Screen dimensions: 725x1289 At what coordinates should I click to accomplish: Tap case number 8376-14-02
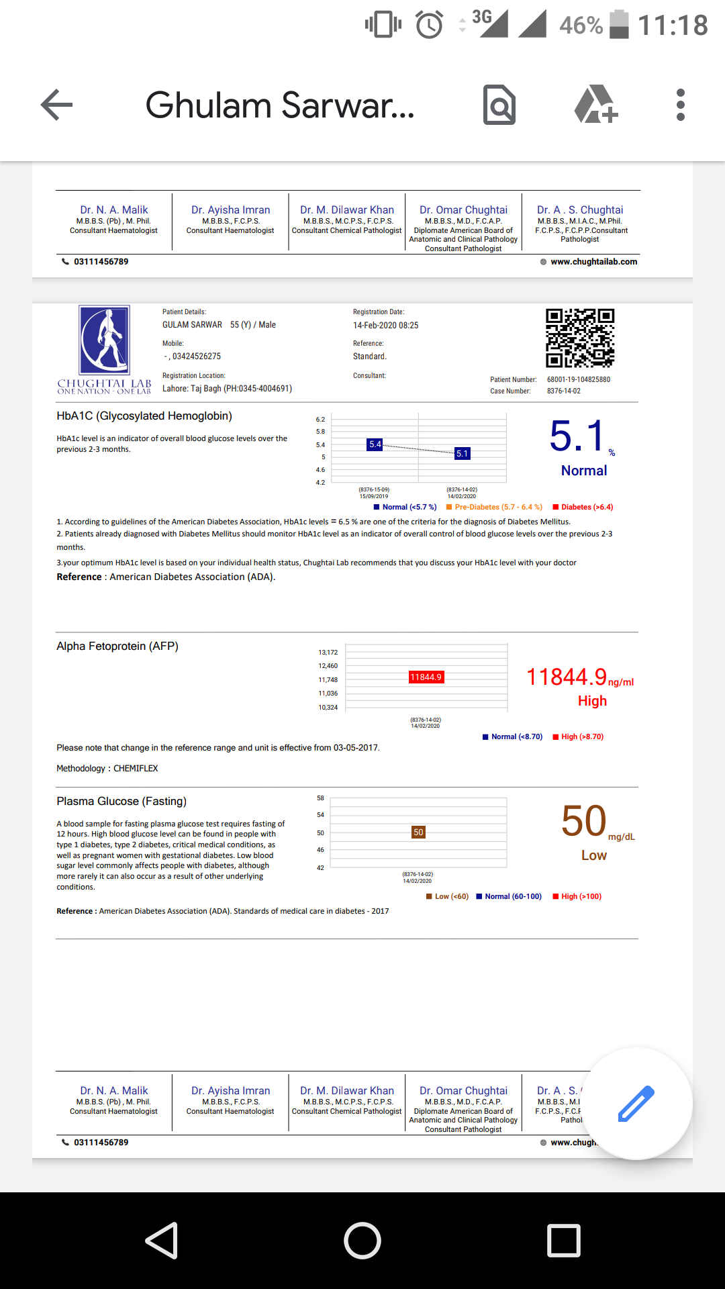[x=564, y=391]
